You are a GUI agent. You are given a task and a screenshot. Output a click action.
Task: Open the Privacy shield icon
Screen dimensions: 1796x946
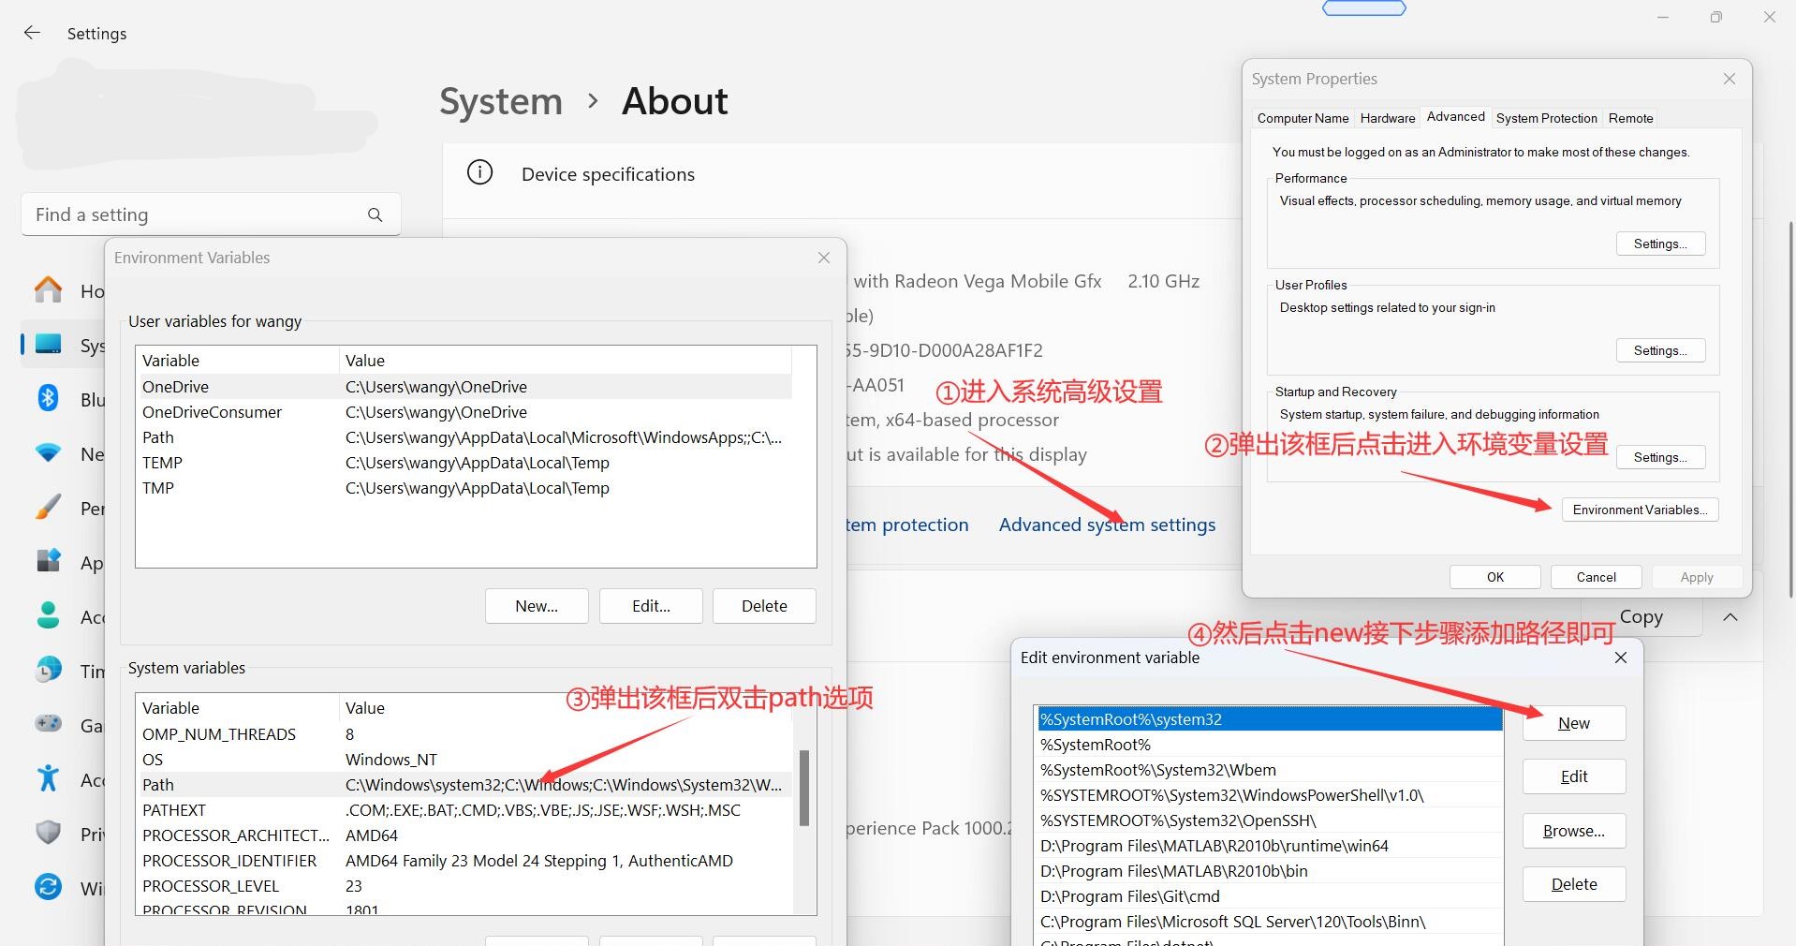pos(48,834)
